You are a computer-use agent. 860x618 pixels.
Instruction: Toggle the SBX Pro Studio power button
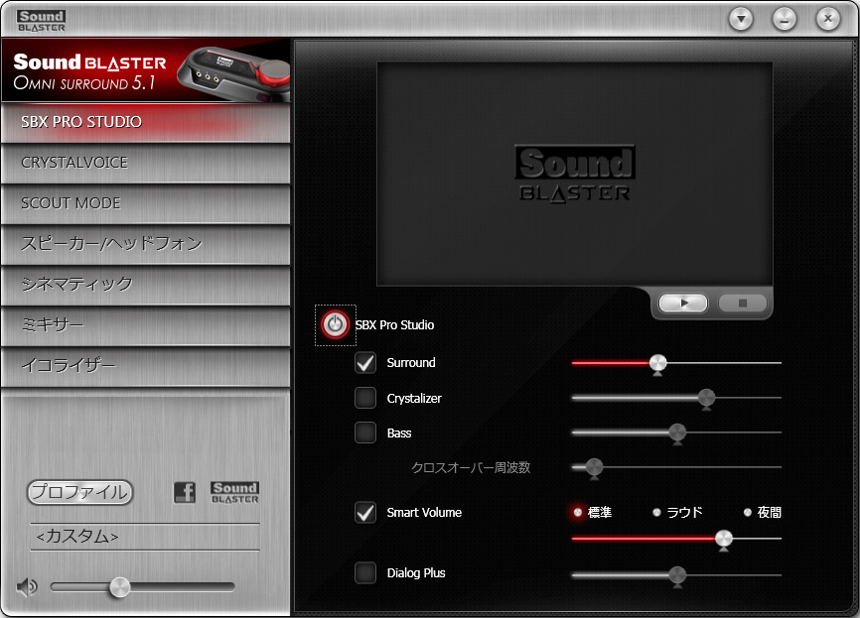pos(335,325)
